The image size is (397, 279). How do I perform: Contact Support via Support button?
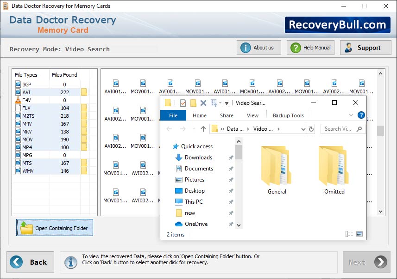point(365,48)
